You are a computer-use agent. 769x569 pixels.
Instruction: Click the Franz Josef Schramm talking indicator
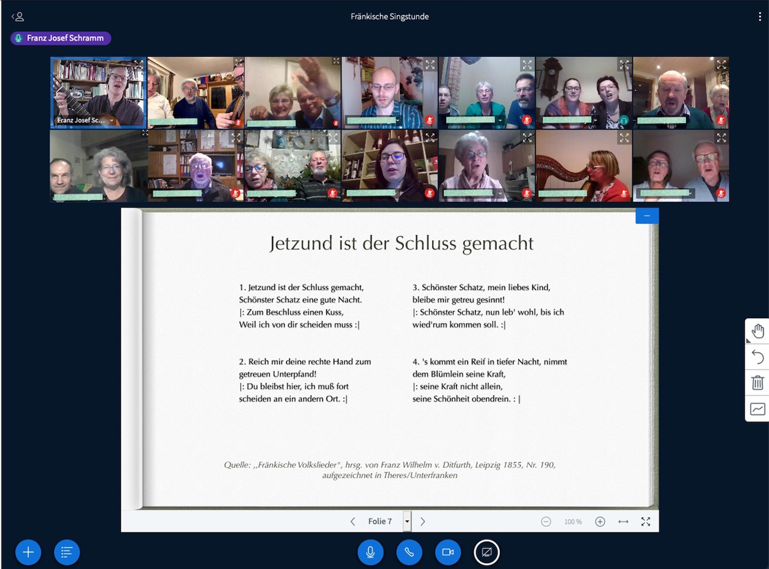point(60,38)
